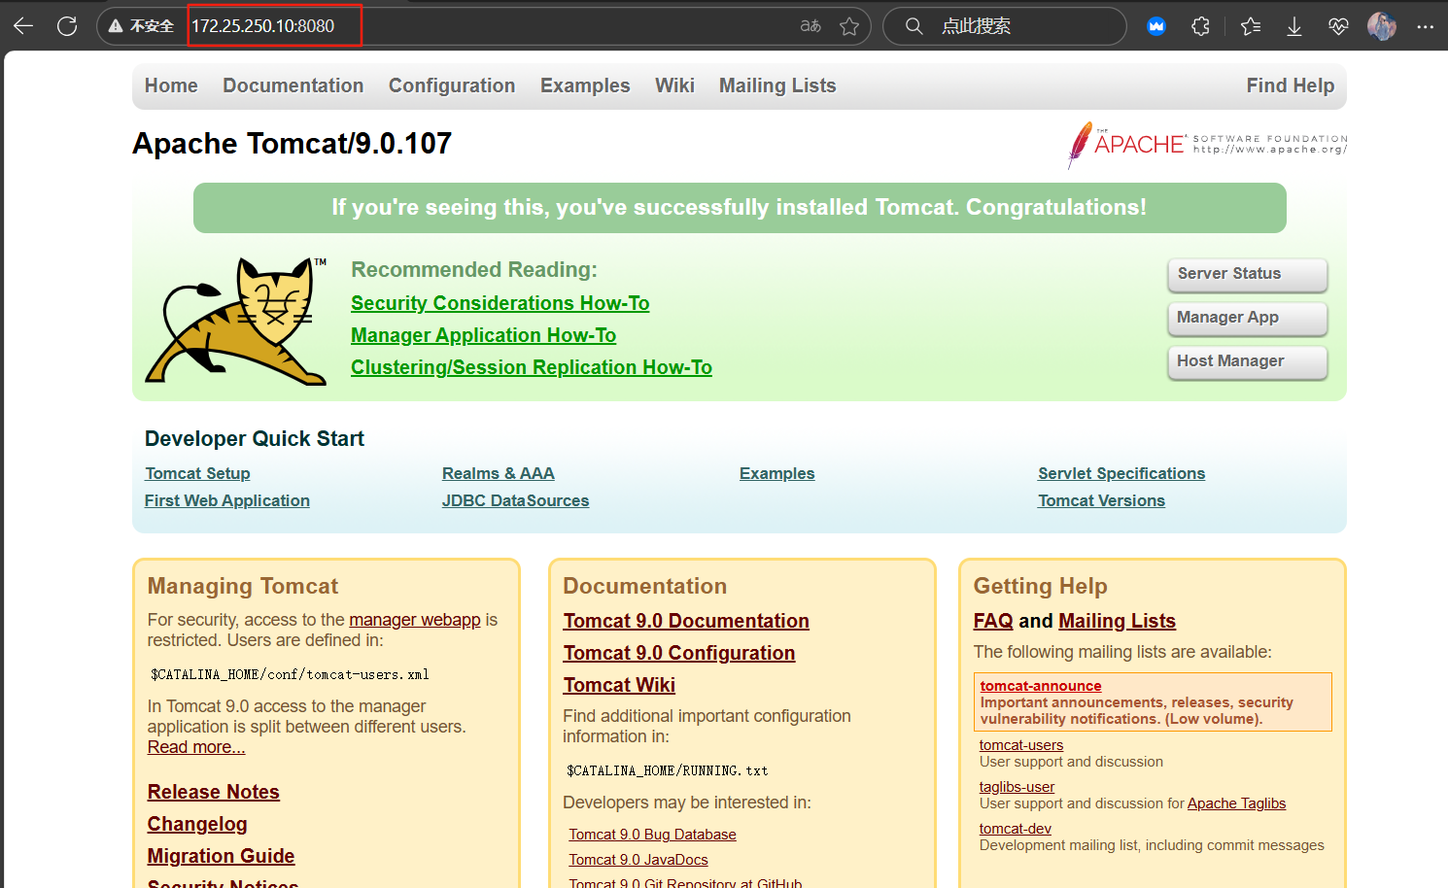The image size is (1448, 888).
Task: Open the Servlet Specifications link
Action: [1121, 473]
